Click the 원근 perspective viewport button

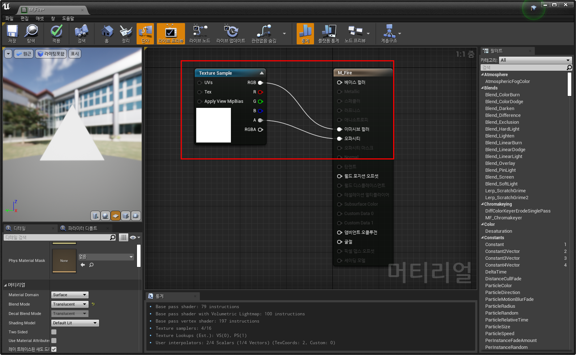23,54
